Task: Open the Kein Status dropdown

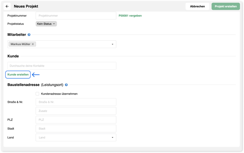Action: click(46, 24)
